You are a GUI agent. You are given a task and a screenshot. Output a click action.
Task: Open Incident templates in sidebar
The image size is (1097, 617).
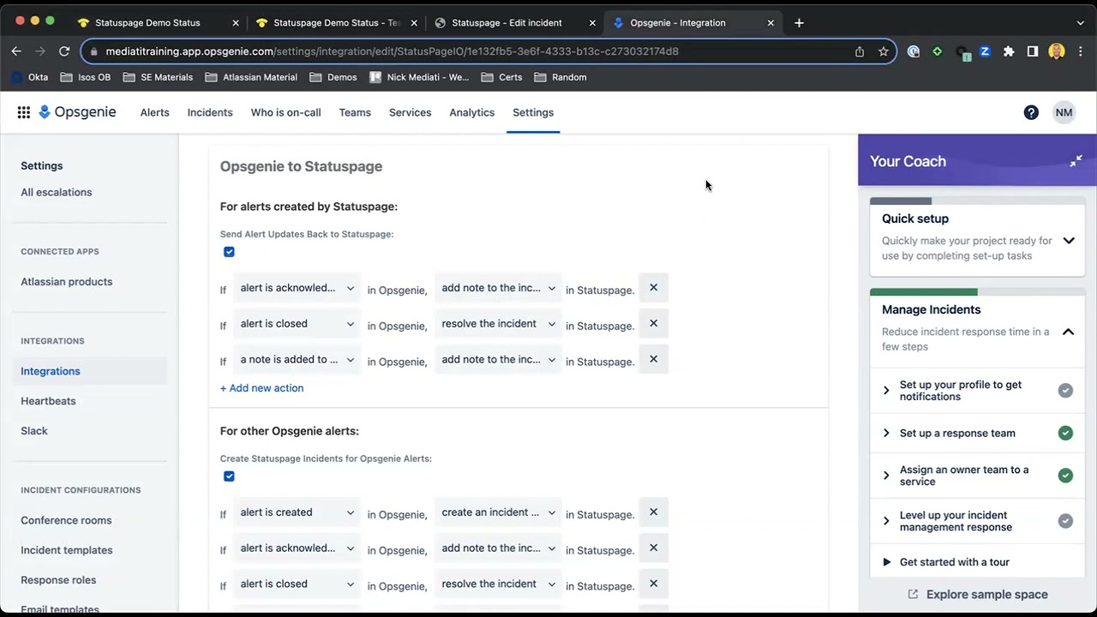coord(67,550)
